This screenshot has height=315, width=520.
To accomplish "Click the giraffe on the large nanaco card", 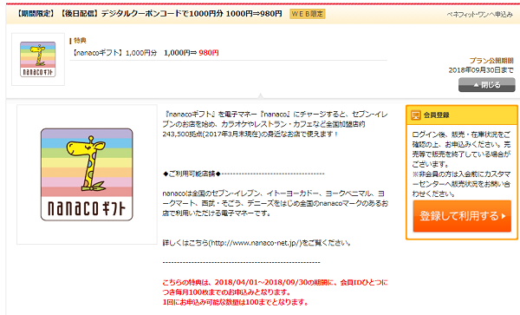I will [x=86, y=163].
